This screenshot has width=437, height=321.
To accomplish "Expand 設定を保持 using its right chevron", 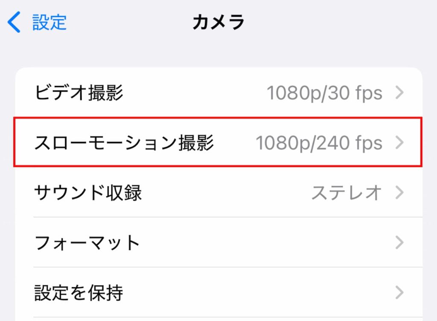I will click(399, 292).
